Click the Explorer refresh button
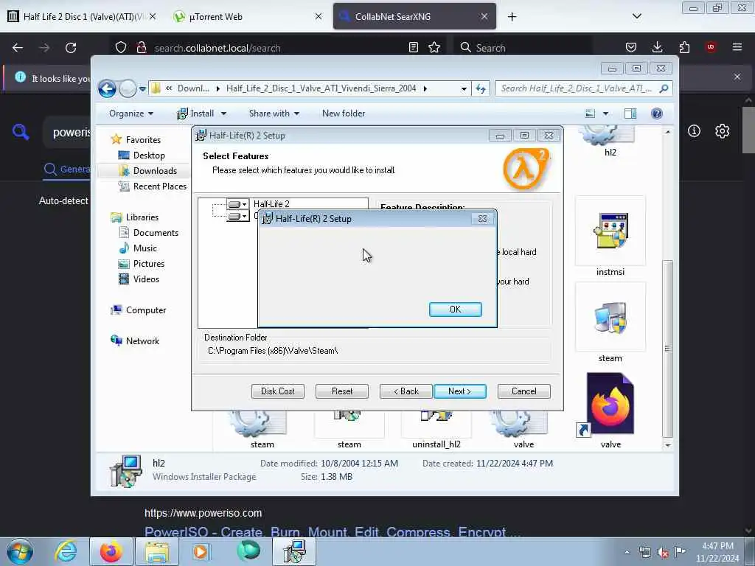755x566 pixels. [x=481, y=88]
